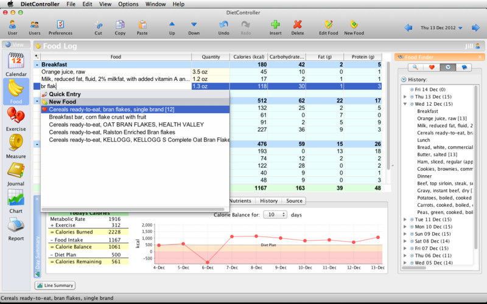
Task: Click the Paste clipboard icon
Action: click(142, 27)
